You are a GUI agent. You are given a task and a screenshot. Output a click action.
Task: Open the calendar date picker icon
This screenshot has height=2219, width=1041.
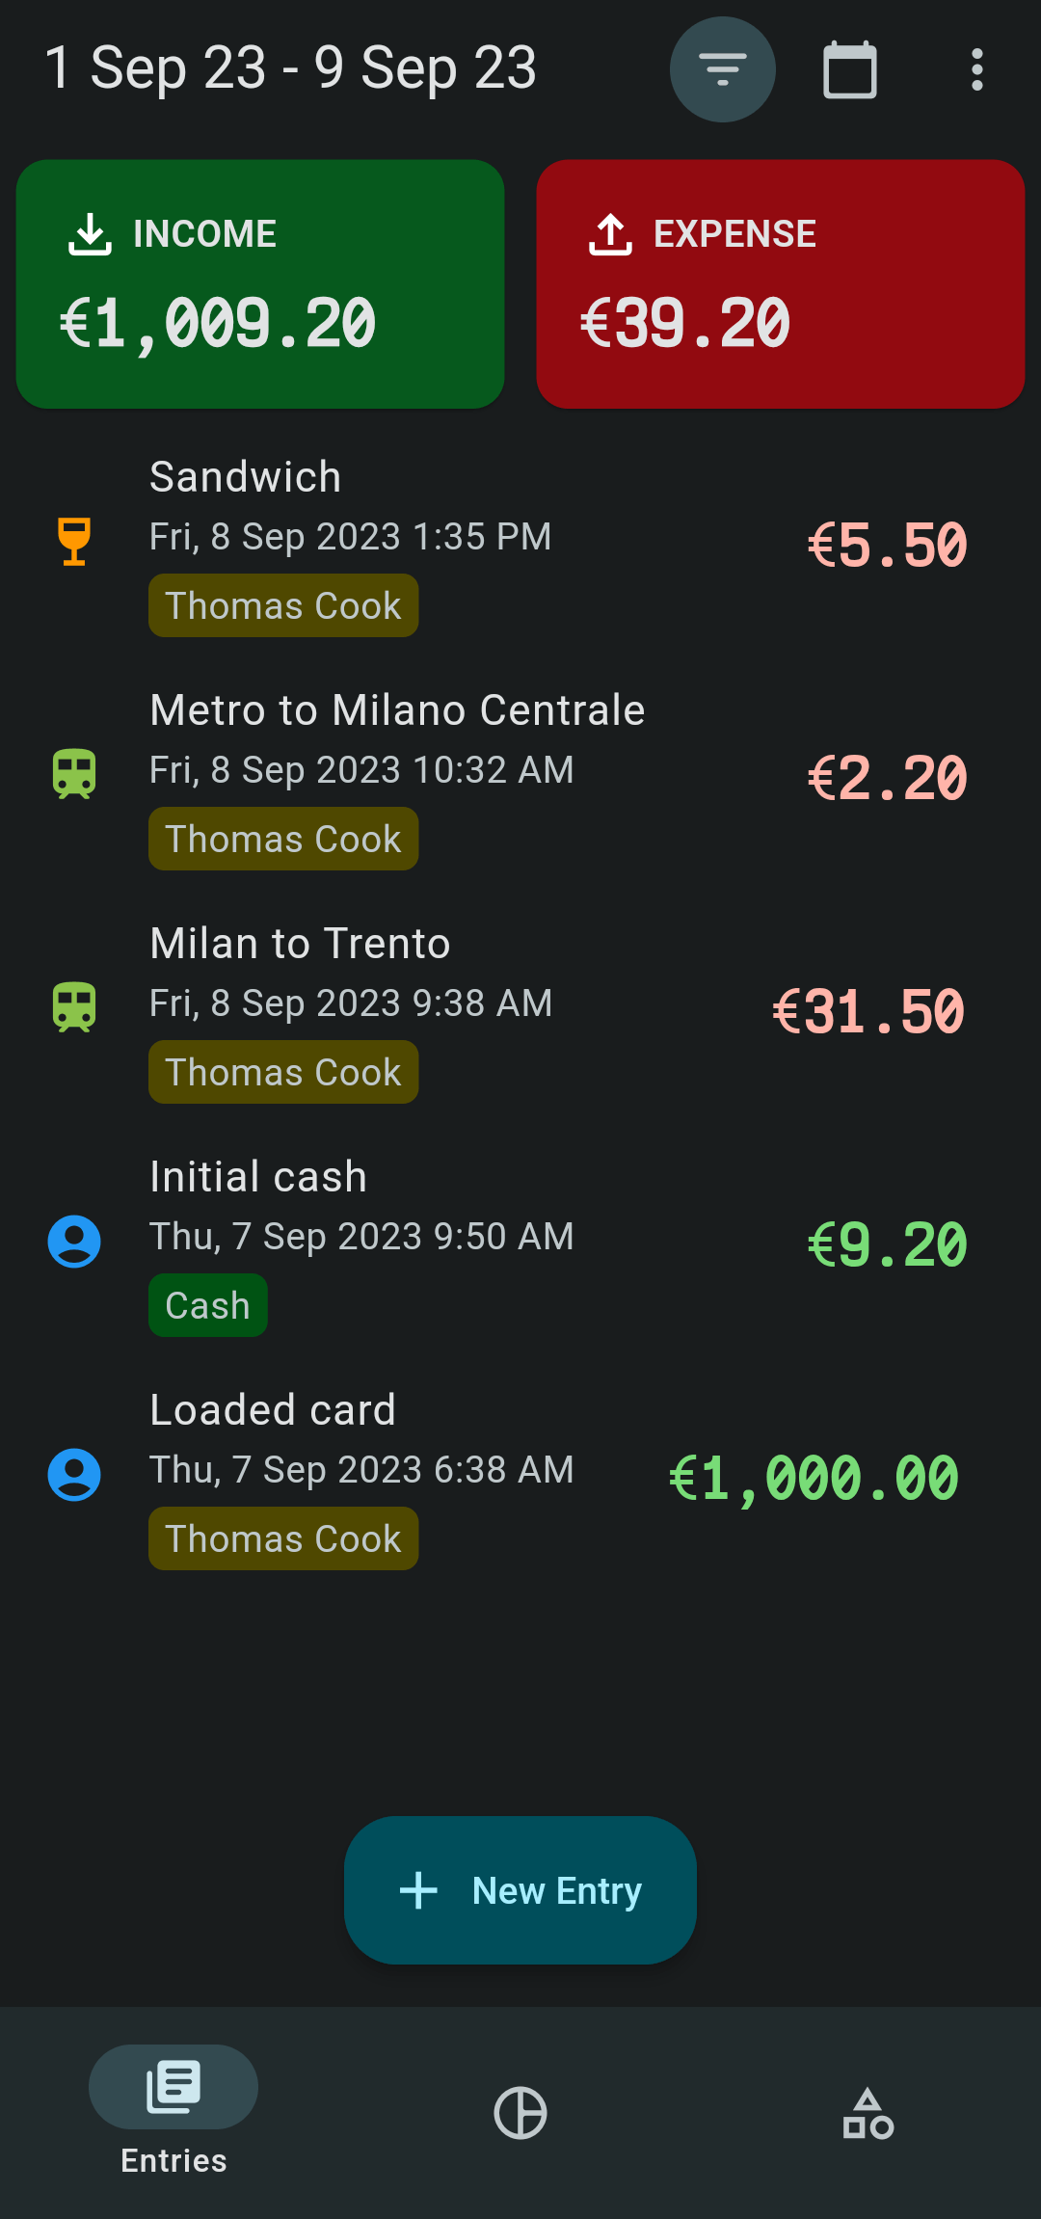849,69
